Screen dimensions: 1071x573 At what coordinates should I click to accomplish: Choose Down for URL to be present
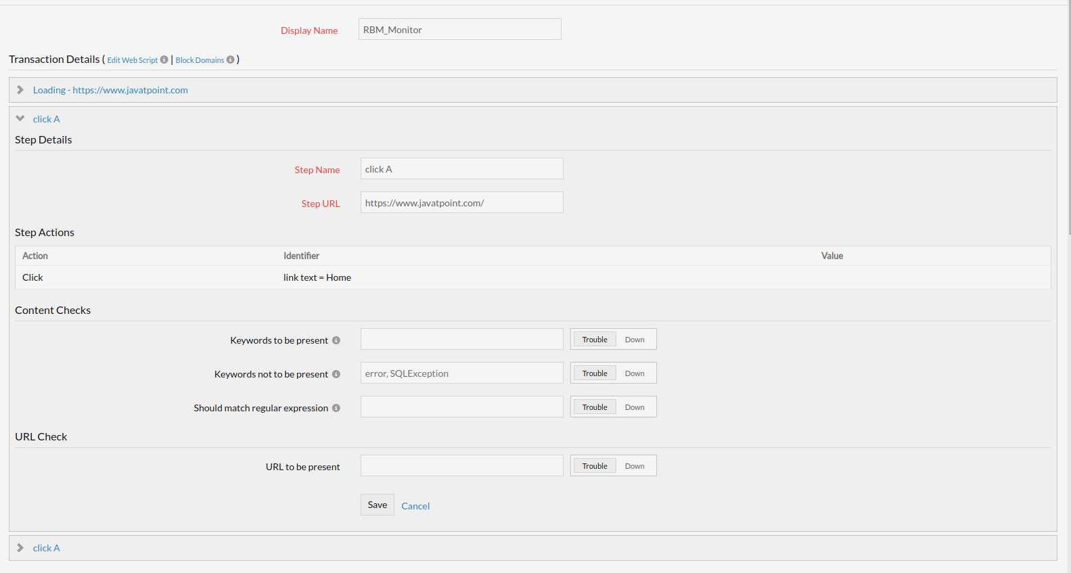[x=634, y=466]
